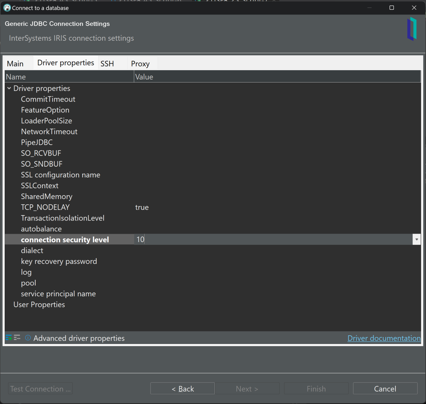Click the InterSystems IRIS logo at top right

[412, 29]
